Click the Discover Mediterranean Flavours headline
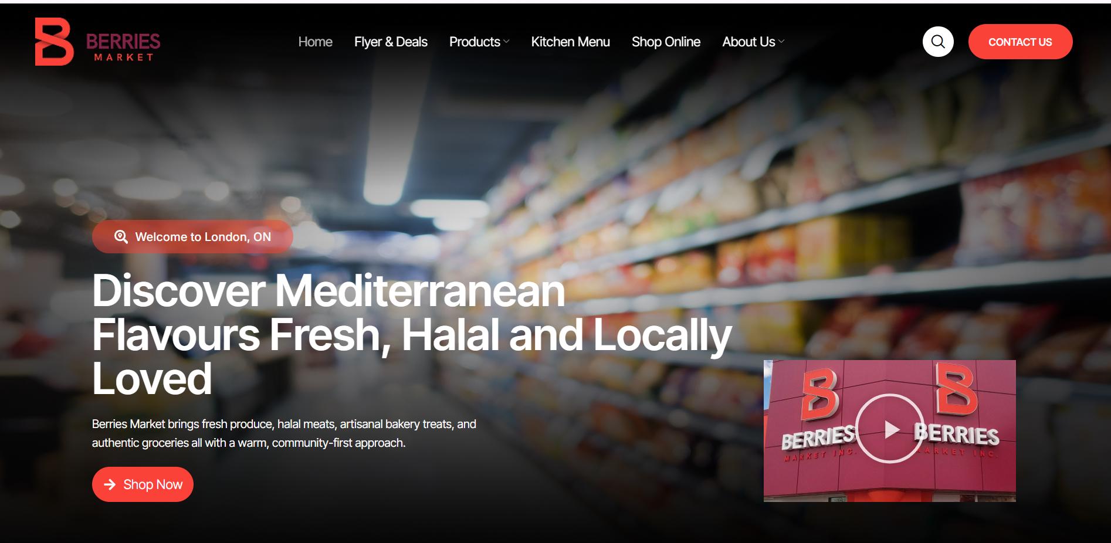The width and height of the screenshot is (1111, 543). 412,334
